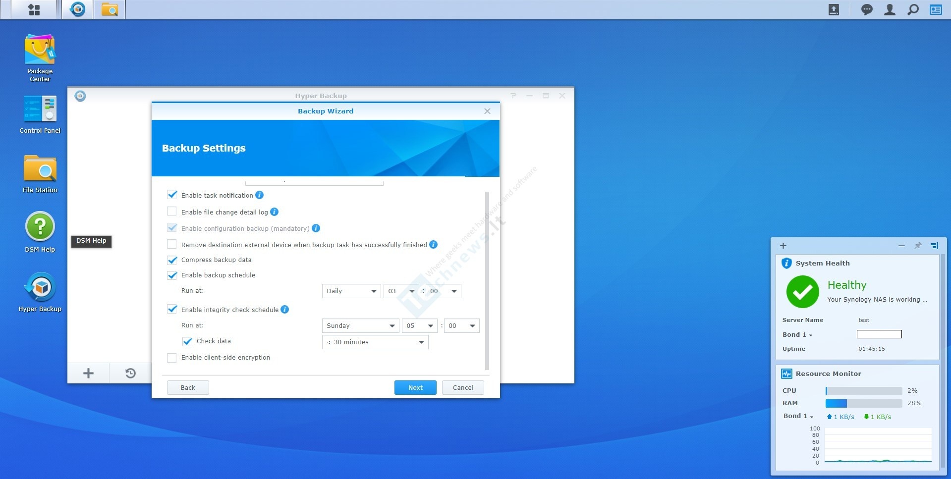
Task: Expand Bond 1 selector in System Health
Action: [x=797, y=335]
